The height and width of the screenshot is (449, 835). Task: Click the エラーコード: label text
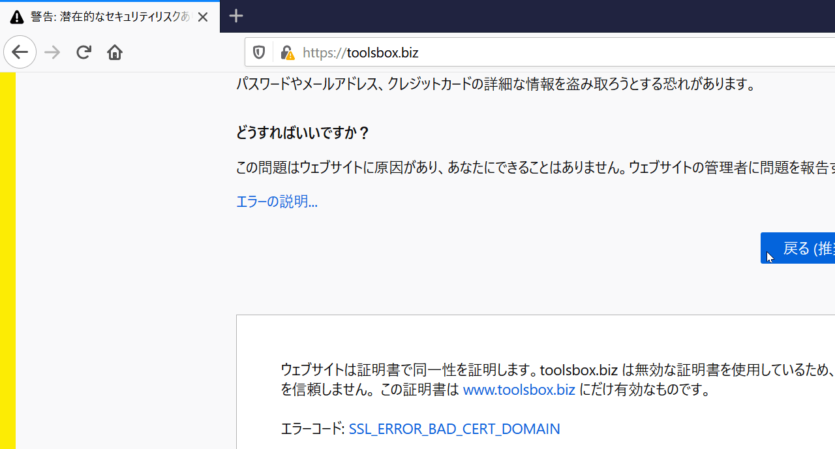312,429
